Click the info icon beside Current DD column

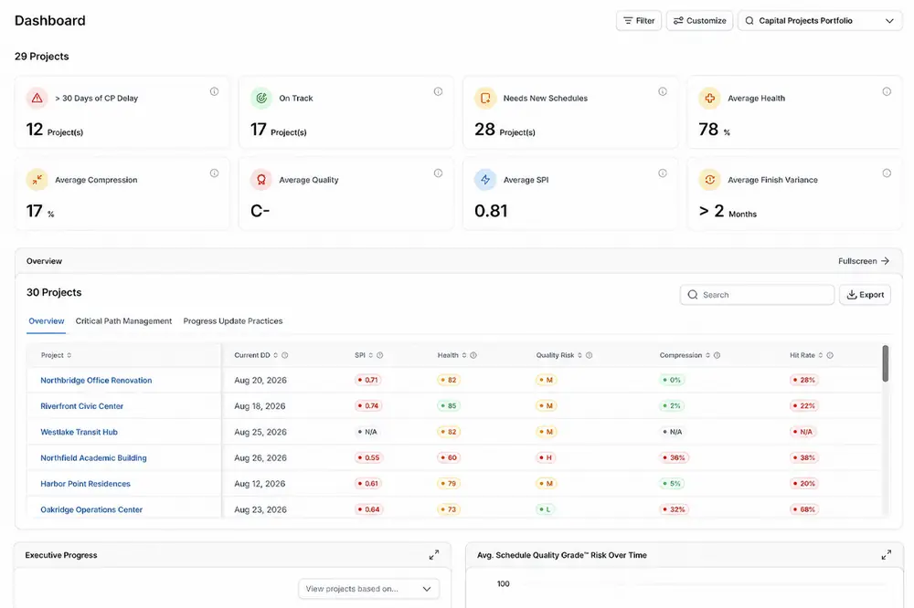pyautogui.click(x=285, y=355)
